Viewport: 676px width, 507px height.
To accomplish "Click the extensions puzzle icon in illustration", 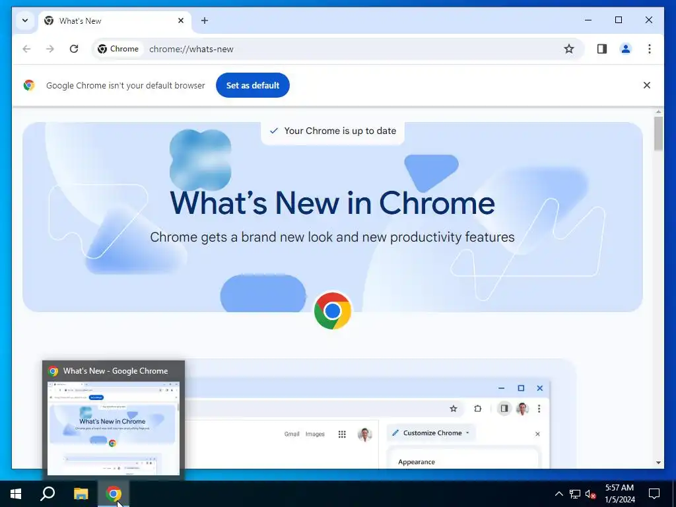I will point(478,409).
